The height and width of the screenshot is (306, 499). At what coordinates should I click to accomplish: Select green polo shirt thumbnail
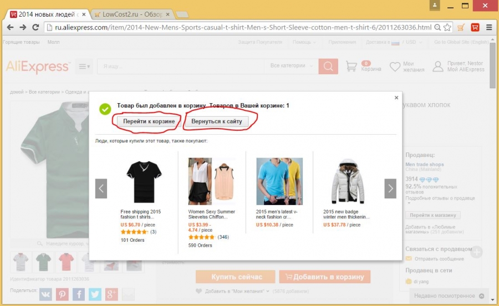coord(44,262)
